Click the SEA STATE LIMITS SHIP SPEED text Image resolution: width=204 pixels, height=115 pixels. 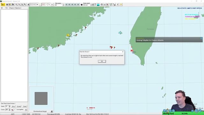[190, 8]
